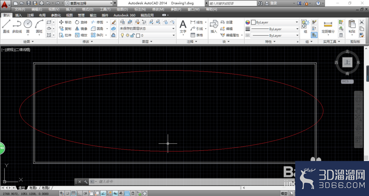Choose the Polyline (多段线) tool
369x196 pixels.
point(17,26)
